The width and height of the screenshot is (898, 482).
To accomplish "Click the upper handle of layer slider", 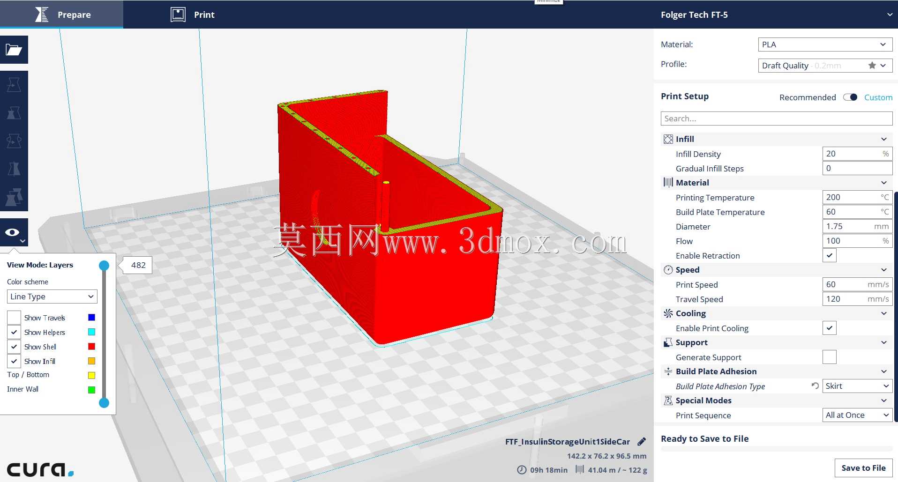I will pyautogui.click(x=104, y=266).
